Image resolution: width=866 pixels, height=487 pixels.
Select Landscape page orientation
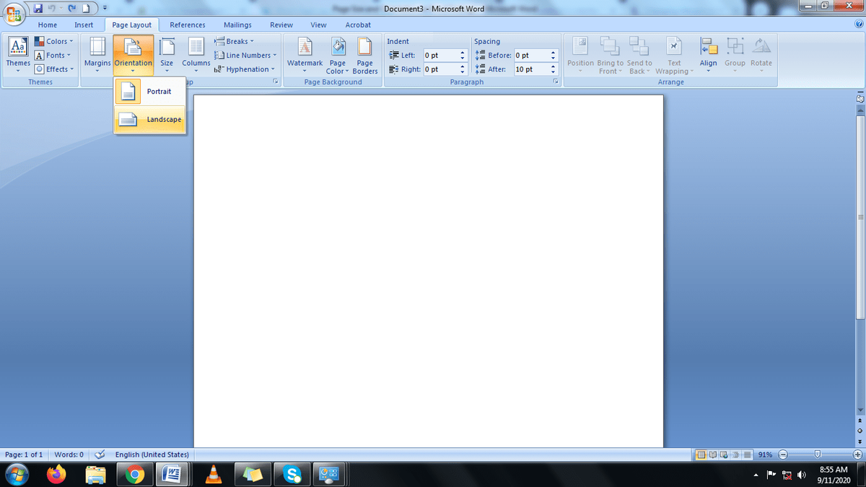point(149,119)
